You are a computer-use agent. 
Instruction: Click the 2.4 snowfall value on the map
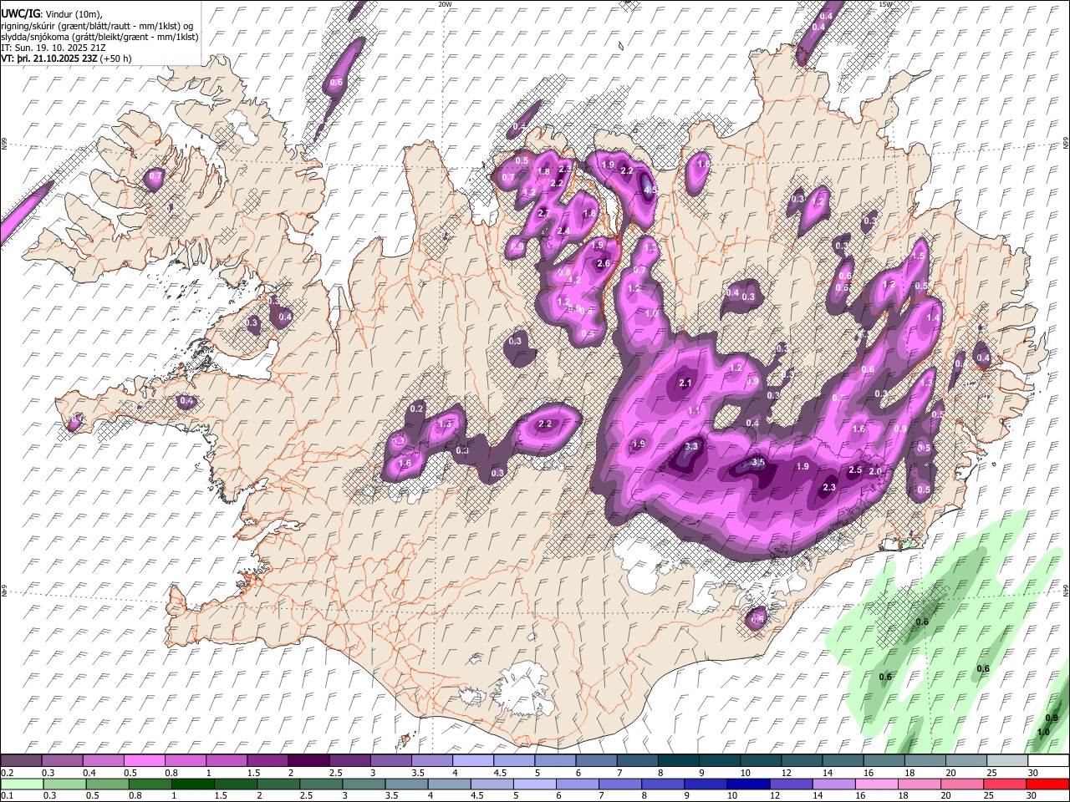(563, 231)
